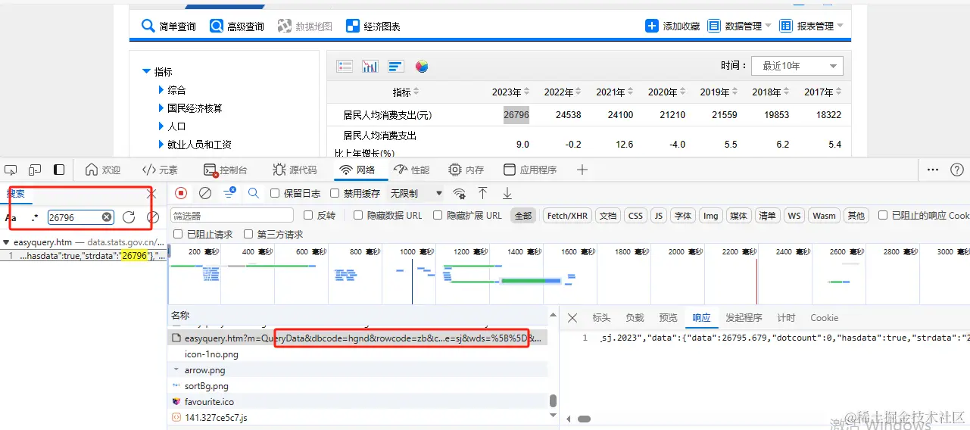The width and height of the screenshot is (970, 430).
Task: Click the export HAR download arrow
Action: coord(507,193)
